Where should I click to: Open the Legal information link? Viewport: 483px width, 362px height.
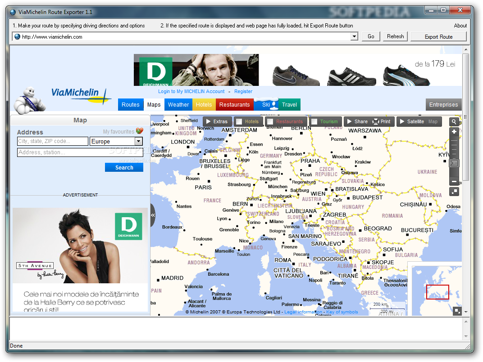tap(303, 312)
